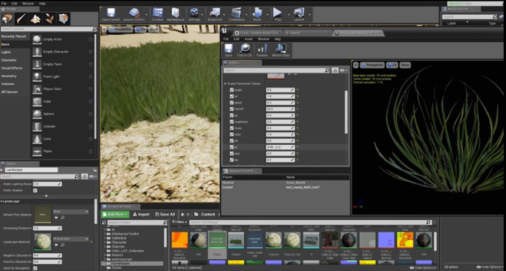Select the Geometry Editing mode icon
The image size is (506, 271).
click(63, 19)
